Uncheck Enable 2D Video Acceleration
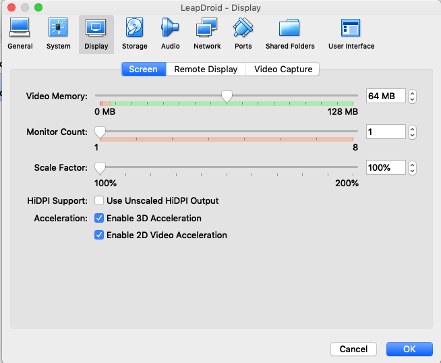 (99, 235)
